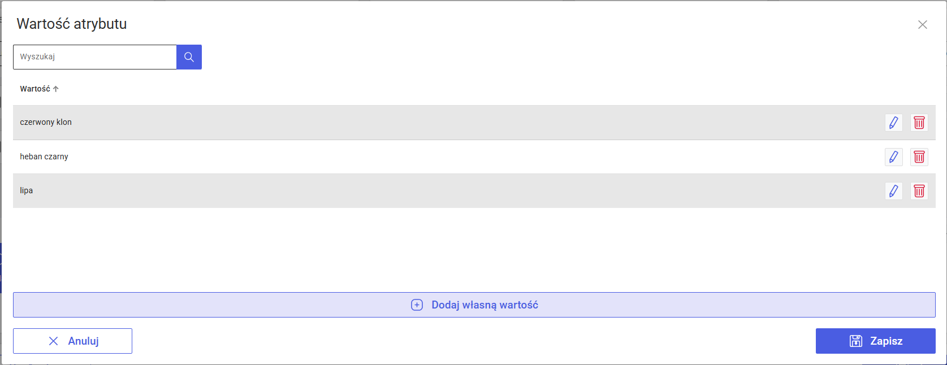This screenshot has width=947, height=365.
Task: Open editing for the "lipa" value
Action: (893, 191)
